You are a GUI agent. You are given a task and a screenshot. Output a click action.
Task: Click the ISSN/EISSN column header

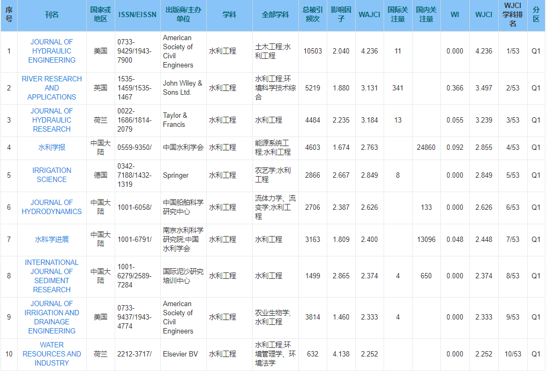tap(138, 14)
